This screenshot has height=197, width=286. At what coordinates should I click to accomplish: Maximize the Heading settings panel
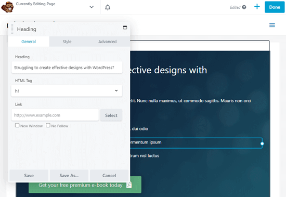pos(125,28)
